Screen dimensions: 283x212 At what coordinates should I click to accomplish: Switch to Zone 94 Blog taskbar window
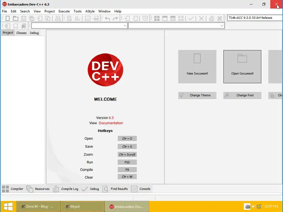pyautogui.click(x=38, y=206)
